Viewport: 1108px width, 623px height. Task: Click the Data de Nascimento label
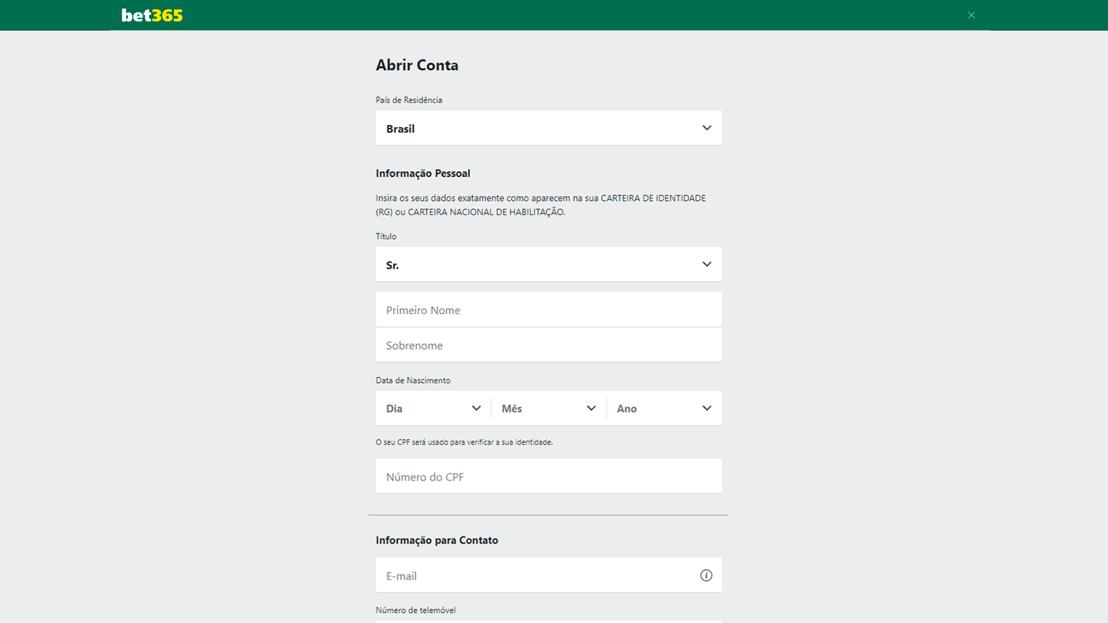coord(413,381)
